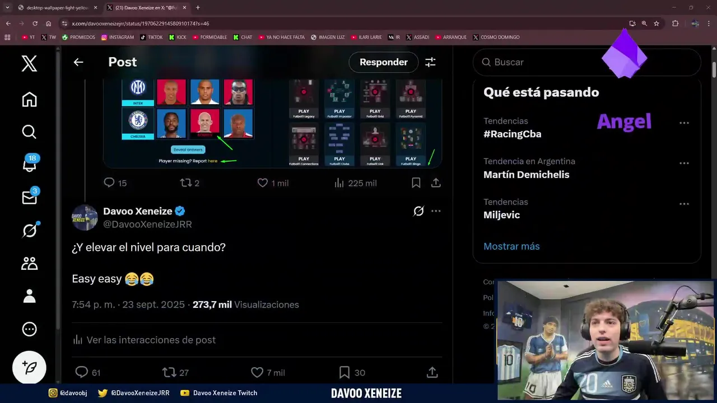The height and width of the screenshot is (403, 717).
Task: Open Communities people icon
Action: [29, 263]
